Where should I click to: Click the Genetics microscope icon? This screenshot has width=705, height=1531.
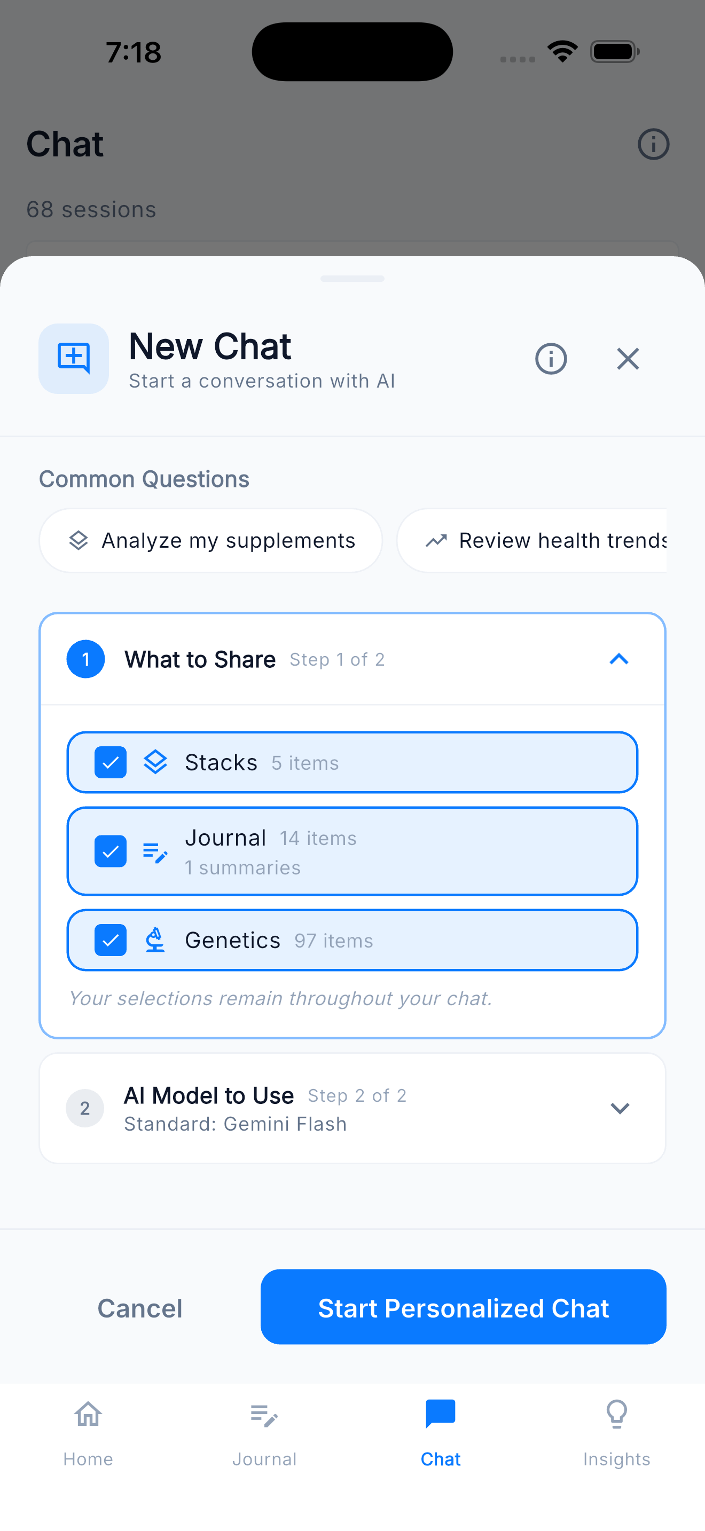(x=154, y=940)
